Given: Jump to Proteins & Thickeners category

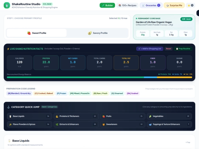Looking at the screenshot, I should [76, 116].
